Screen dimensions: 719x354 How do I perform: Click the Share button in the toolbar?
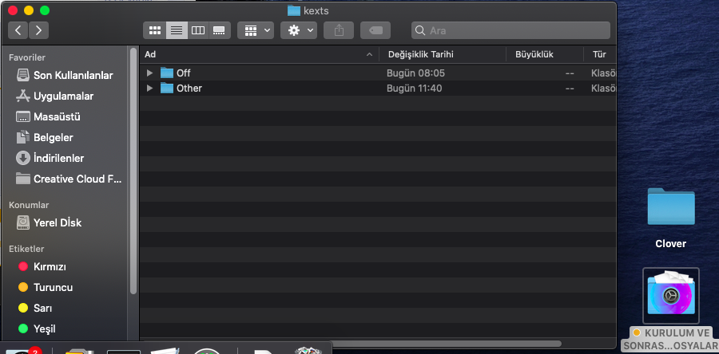coord(339,30)
